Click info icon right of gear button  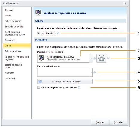109,58
